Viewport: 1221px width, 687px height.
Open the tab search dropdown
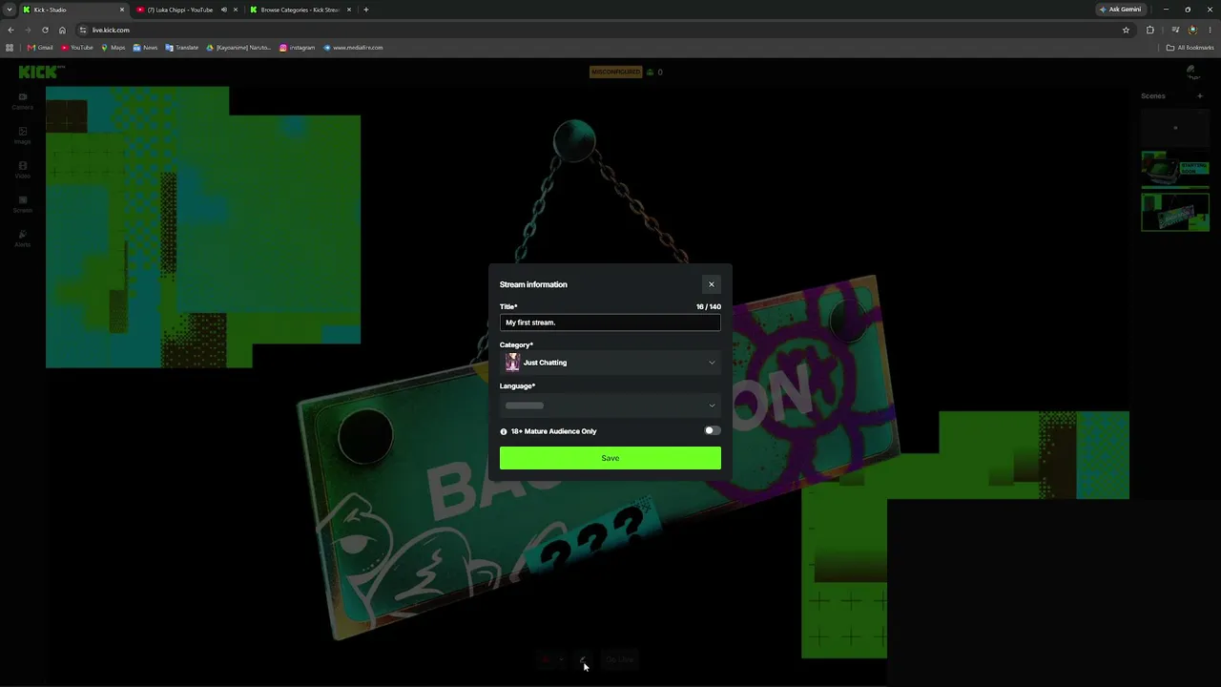(x=10, y=10)
